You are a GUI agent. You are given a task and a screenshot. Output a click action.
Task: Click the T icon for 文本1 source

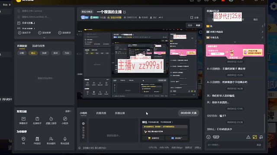point(19,23)
